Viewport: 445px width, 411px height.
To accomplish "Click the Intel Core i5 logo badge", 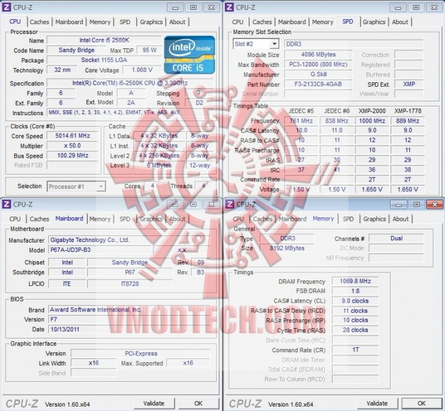I will pos(190,54).
